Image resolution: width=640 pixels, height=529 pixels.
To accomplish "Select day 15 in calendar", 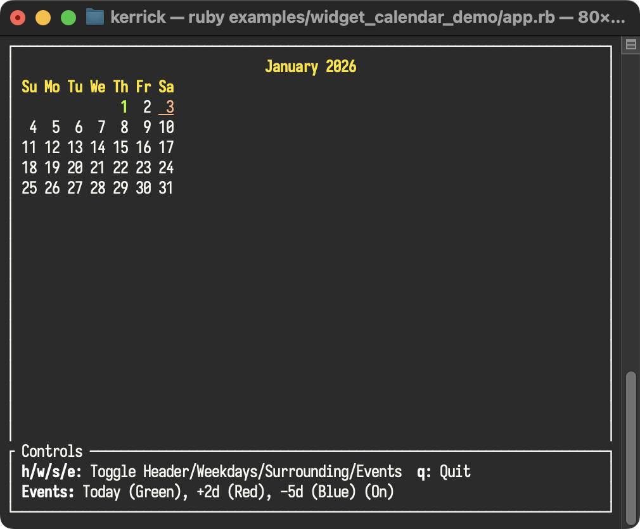I will [121, 147].
